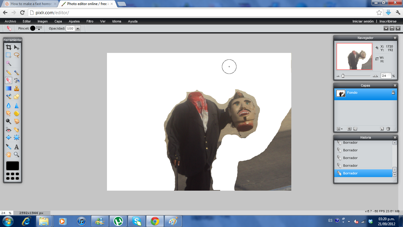Open layer styles in the Capas panel
The height and width of the screenshot is (227, 403).
(x=356, y=129)
